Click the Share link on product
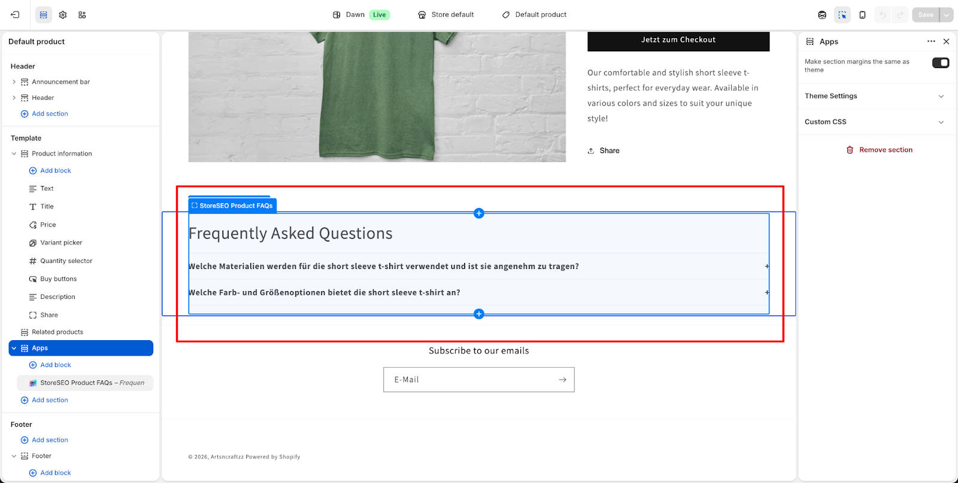 coord(604,151)
